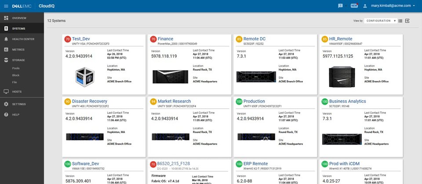Click the Software_Dev score 100 badge
The width and height of the screenshot is (422, 184).
click(x=68, y=164)
